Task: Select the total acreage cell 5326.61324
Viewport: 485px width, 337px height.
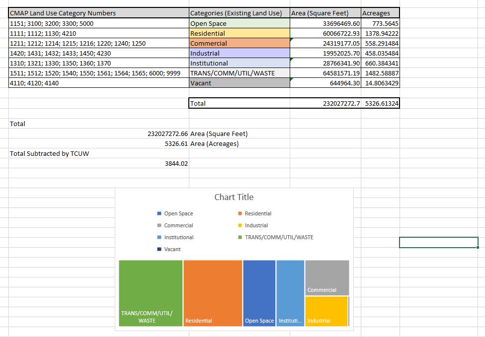Action: [380, 103]
